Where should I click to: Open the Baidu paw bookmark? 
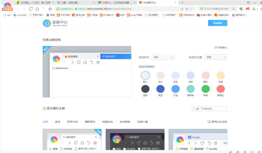tap(50, 15)
